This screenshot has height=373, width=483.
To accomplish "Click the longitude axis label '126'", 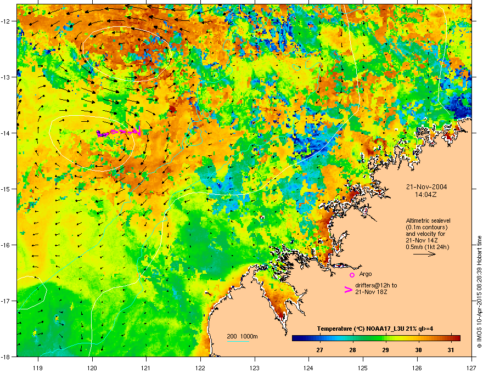I will pos(417,368).
